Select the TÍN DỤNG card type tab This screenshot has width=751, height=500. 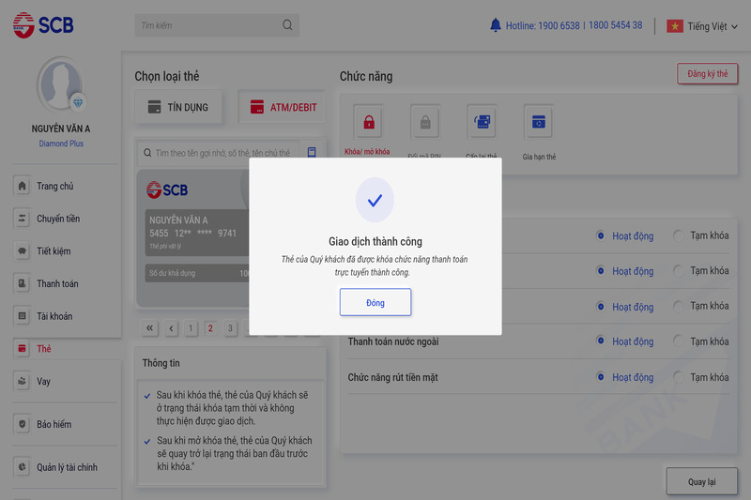pos(178,107)
